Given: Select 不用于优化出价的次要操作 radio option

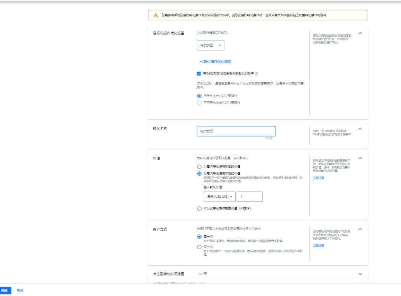Looking at the screenshot, I should (199, 103).
